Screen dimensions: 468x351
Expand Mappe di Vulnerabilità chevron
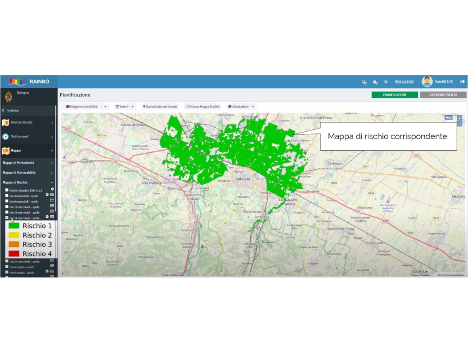pyautogui.click(x=52, y=173)
